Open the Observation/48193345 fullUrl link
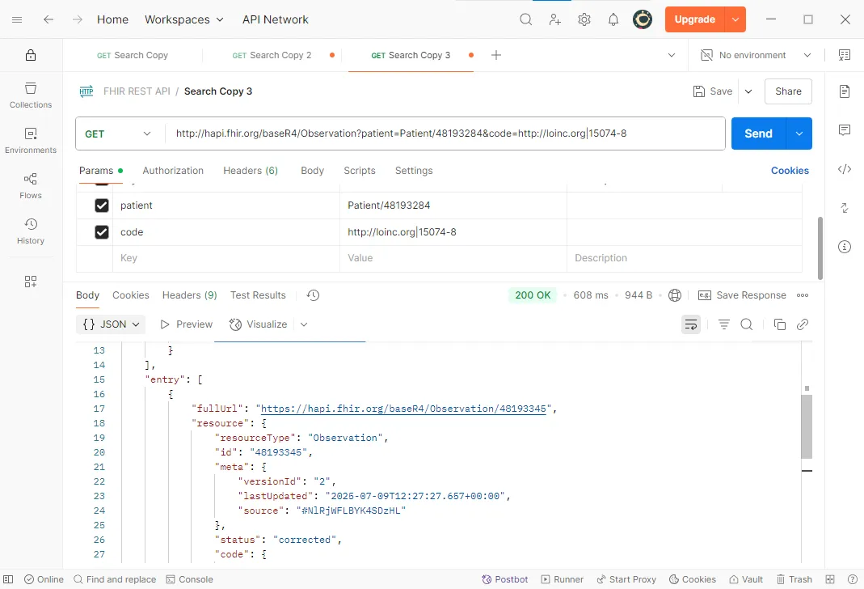 pyautogui.click(x=403, y=409)
